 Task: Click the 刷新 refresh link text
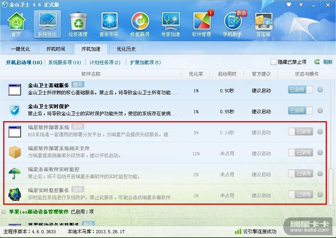328,62
